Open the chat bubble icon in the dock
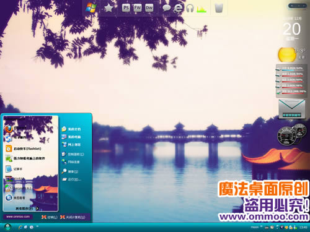This screenshot has height=232, width=310. coord(166,8)
